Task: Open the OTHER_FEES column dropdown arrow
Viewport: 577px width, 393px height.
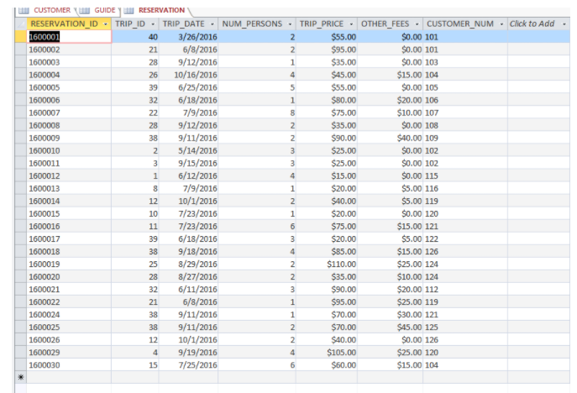Action: 417,24
